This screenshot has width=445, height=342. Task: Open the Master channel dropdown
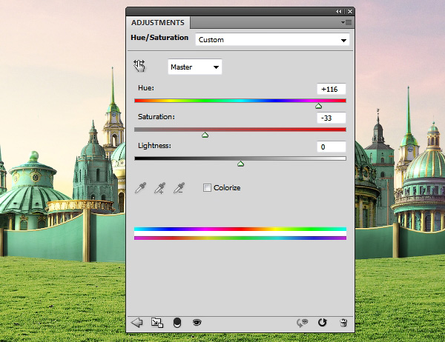coord(195,67)
